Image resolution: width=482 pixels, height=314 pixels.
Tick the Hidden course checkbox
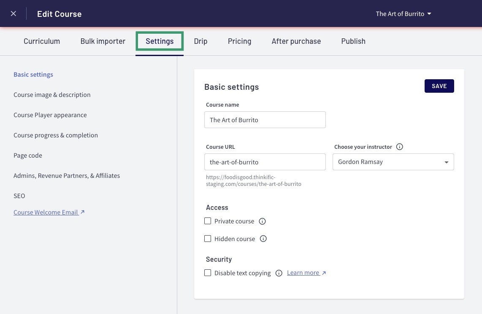point(208,239)
